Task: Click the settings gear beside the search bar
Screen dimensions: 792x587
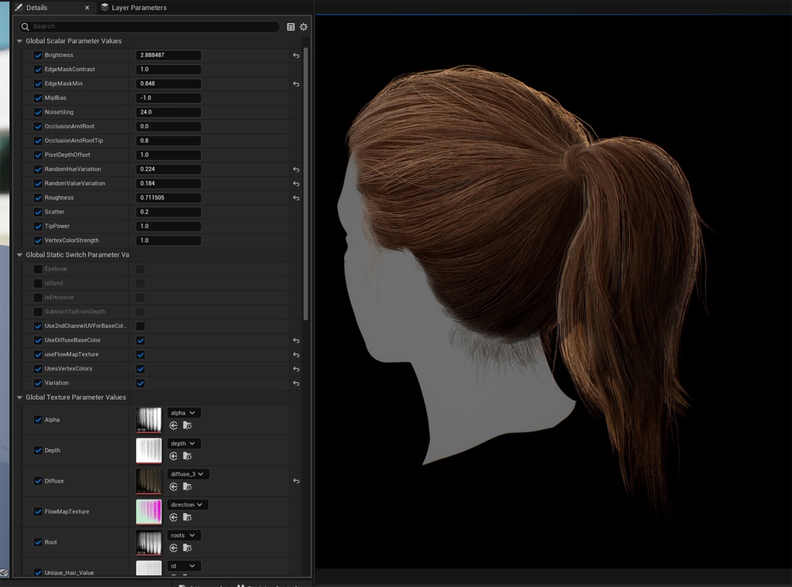Action: 303,26
